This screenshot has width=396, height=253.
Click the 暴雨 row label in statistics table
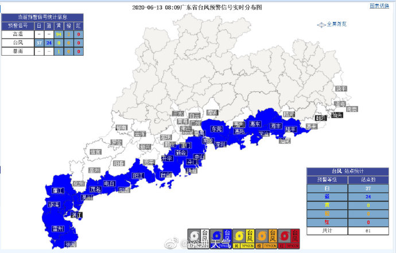pyautogui.click(x=18, y=51)
